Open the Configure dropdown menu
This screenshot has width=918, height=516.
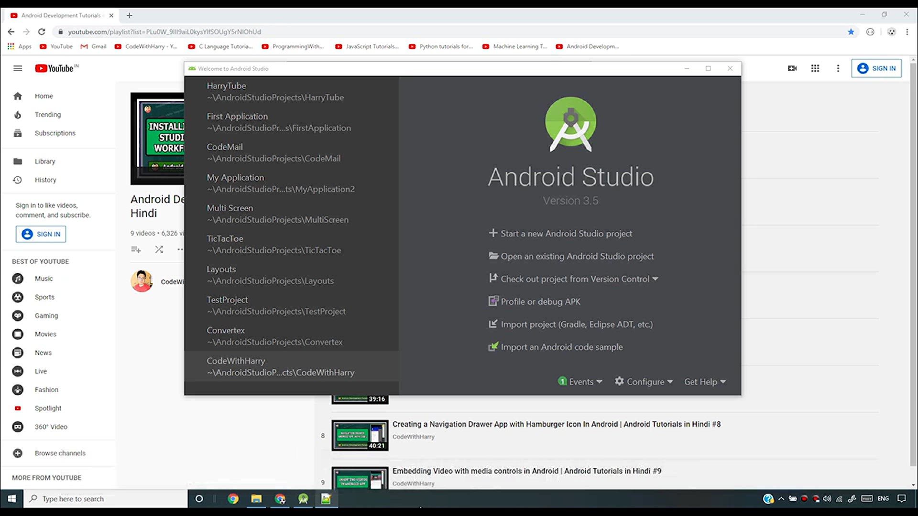644,381
